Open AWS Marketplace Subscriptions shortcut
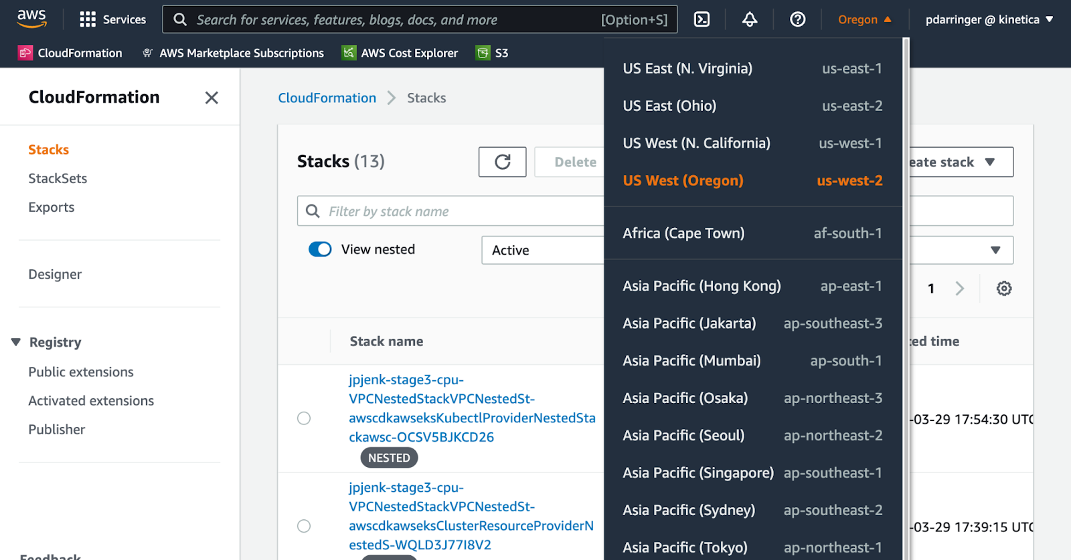Image resolution: width=1071 pixels, height=560 pixels. (234, 53)
